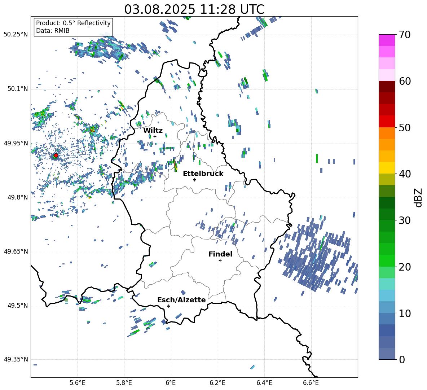Click the 6°E longitude label
The image size is (427, 390).
171,383
